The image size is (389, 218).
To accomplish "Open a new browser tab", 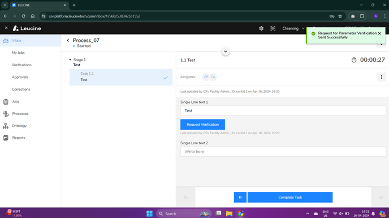I will (x=74, y=5).
